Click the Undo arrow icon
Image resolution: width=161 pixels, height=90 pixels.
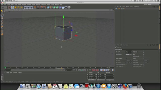point(3,7)
